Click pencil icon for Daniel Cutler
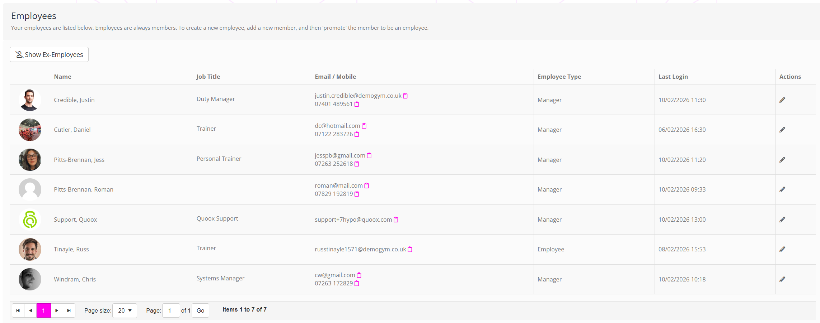The image size is (820, 323). point(782,130)
